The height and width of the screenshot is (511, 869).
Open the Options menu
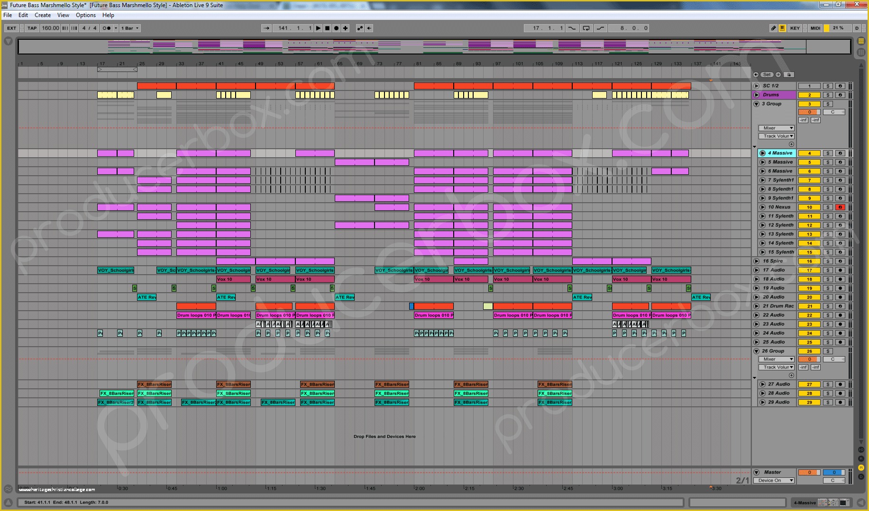pyautogui.click(x=86, y=15)
